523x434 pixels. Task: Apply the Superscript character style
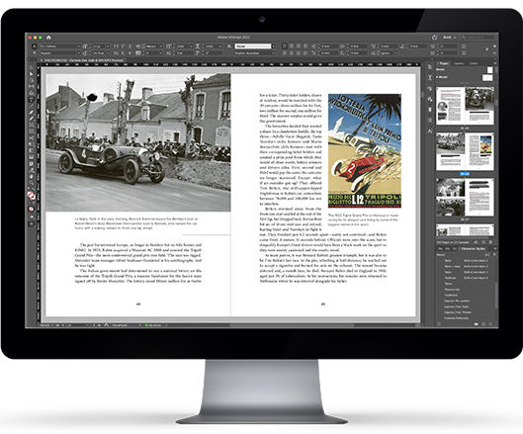466,290
